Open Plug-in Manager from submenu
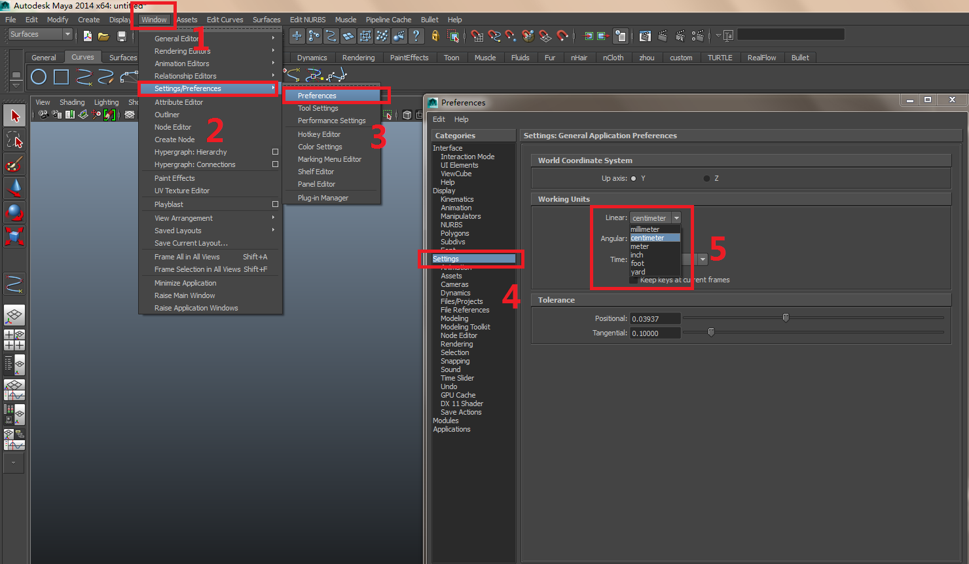The width and height of the screenshot is (969, 564). pos(323,198)
